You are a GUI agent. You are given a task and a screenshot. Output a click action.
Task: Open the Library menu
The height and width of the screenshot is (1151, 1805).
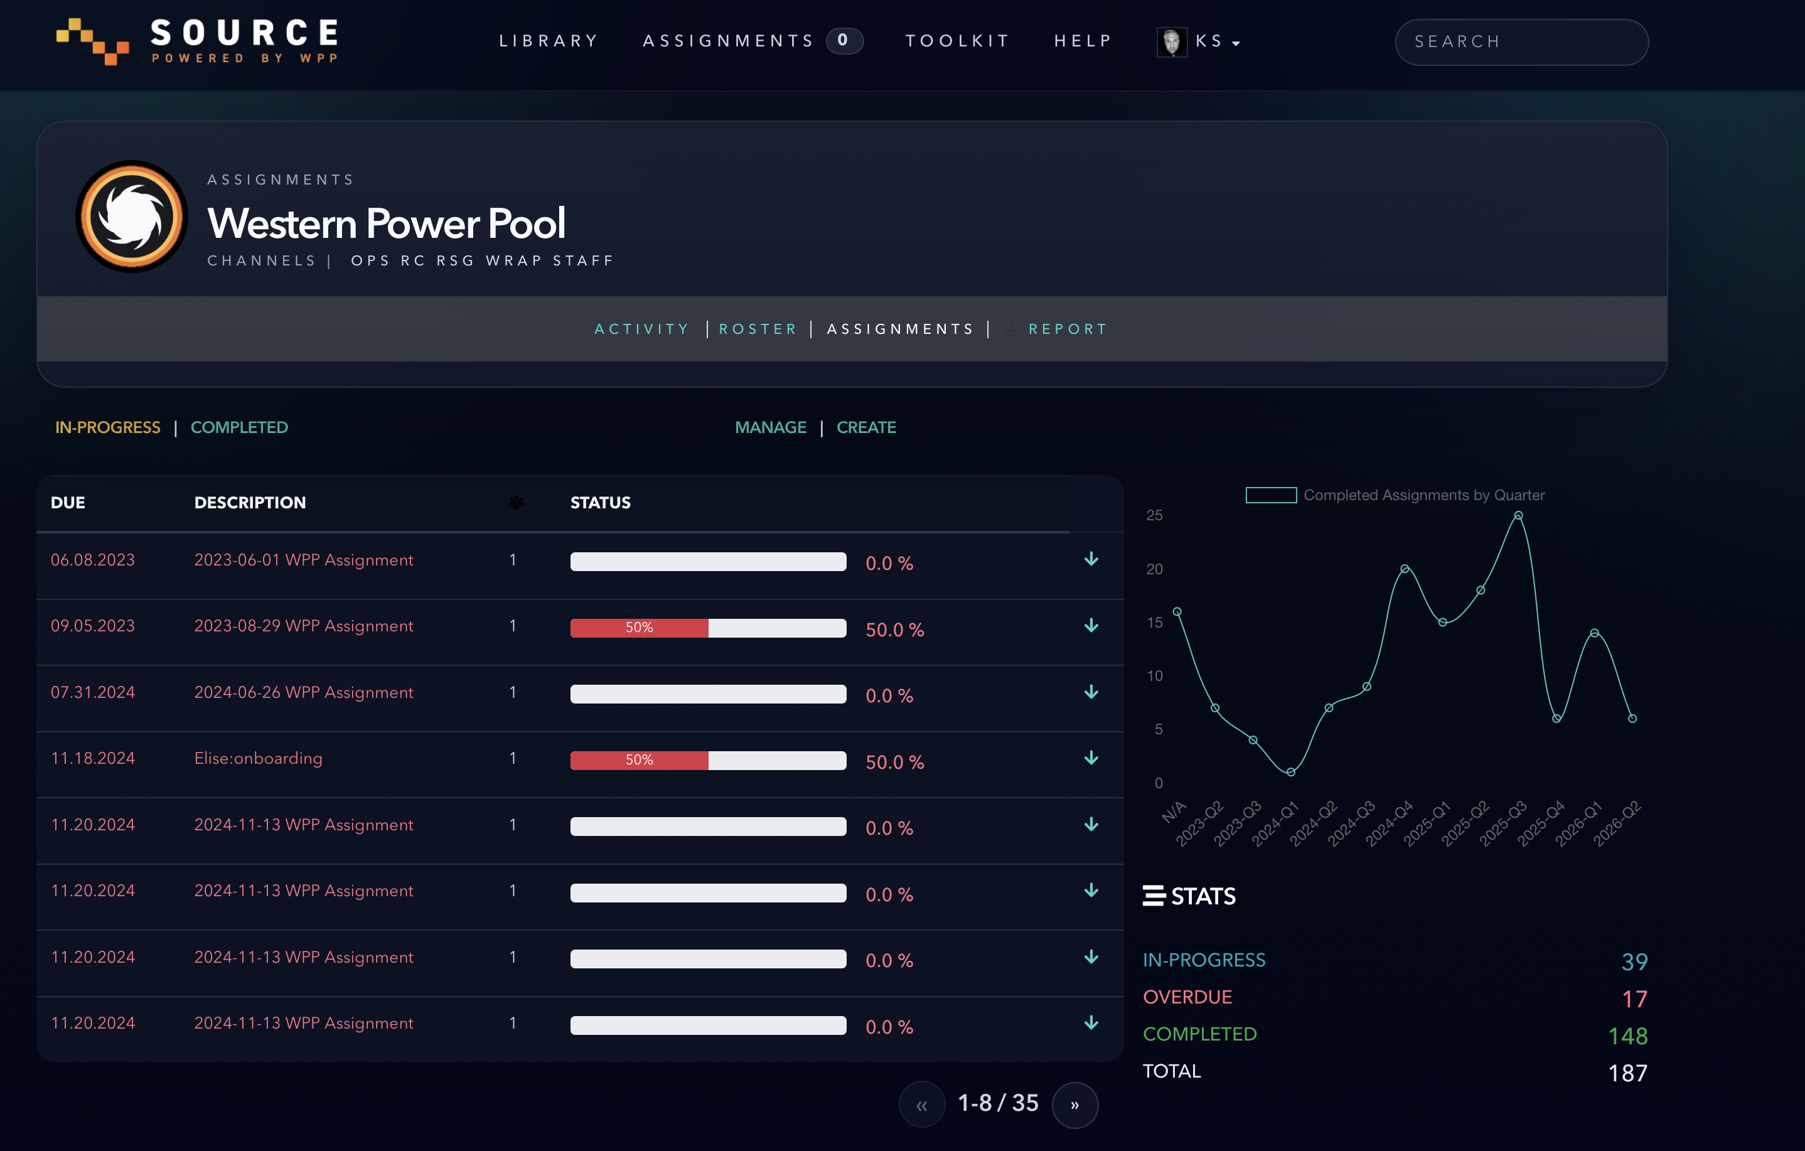click(549, 40)
